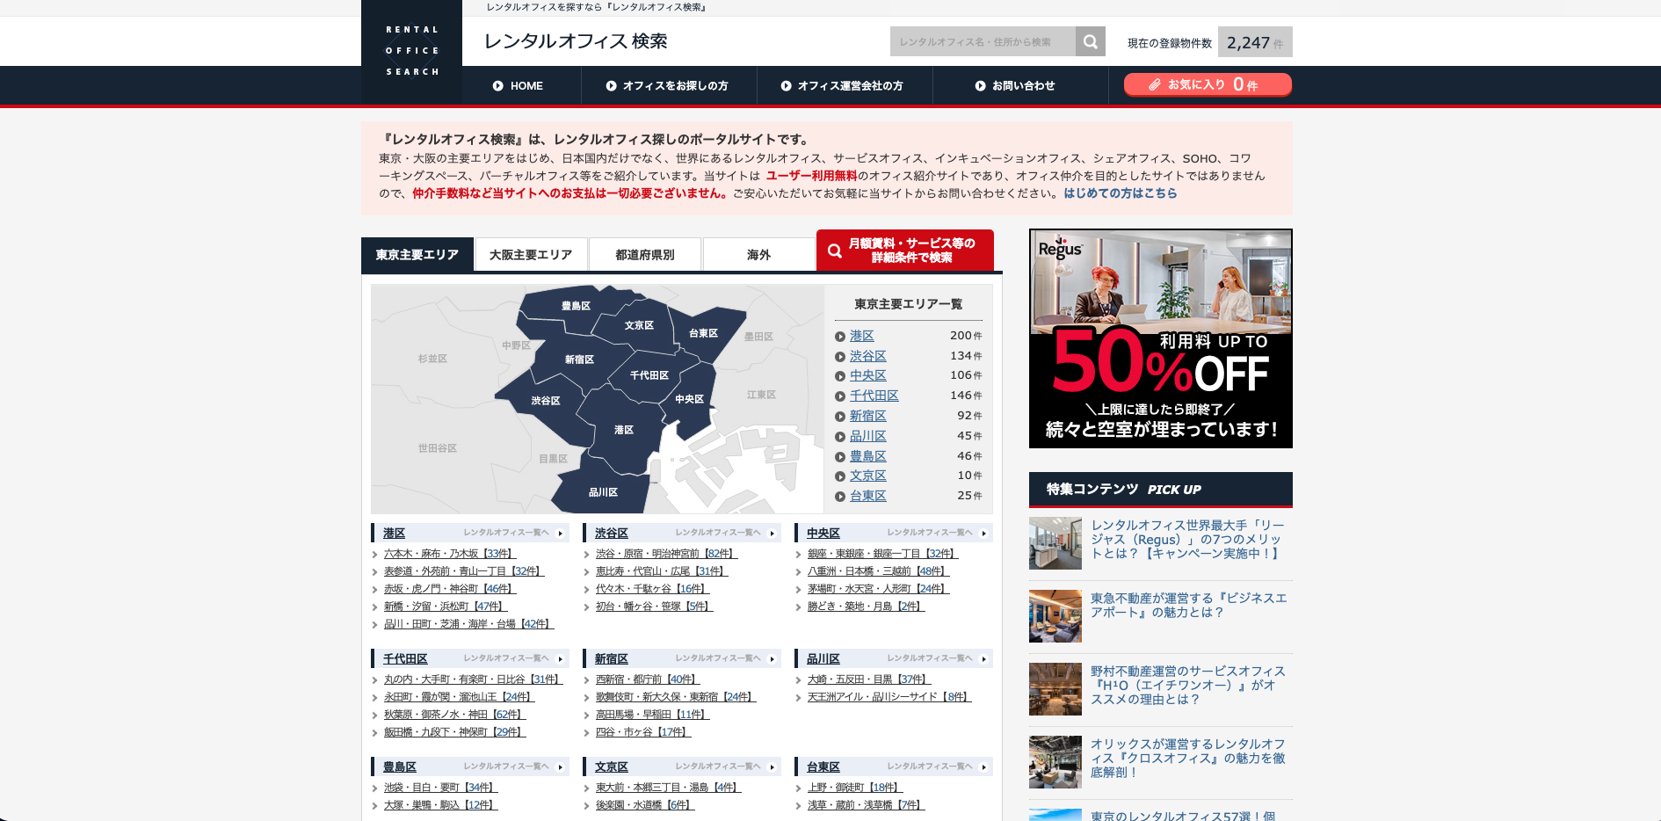This screenshot has width=1661, height=821.
Task: Expand 品川区 rental office list arrow
Action: click(x=983, y=658)
